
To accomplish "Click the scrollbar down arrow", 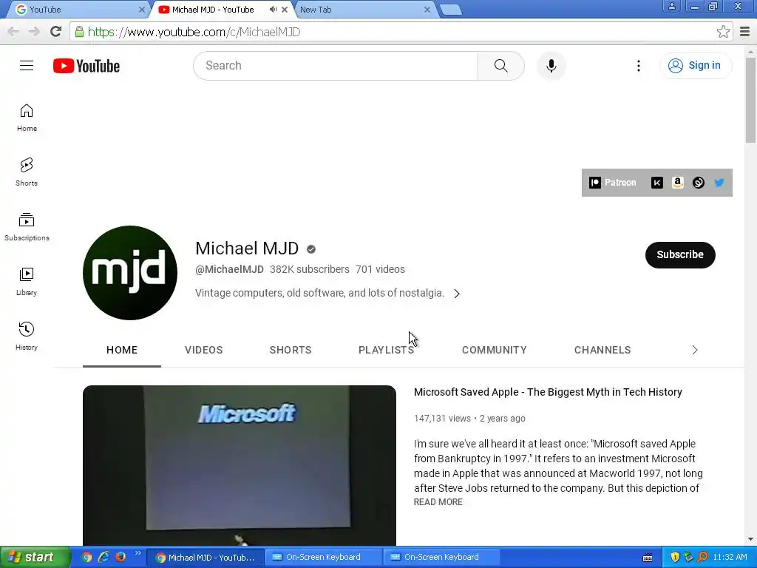I will (x=750, y=539).
